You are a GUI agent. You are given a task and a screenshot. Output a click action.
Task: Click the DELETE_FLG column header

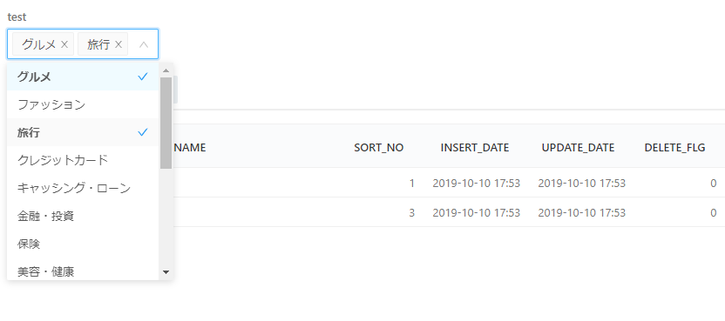tap(674, 148)
